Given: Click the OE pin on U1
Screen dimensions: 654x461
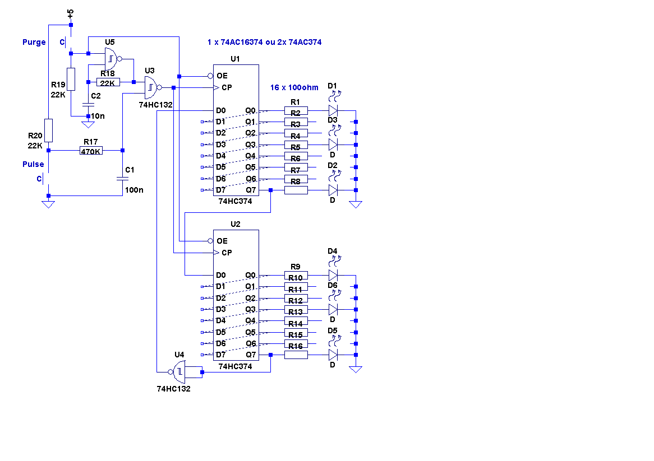Looking at the screenshot, I should tap(222, 76).
